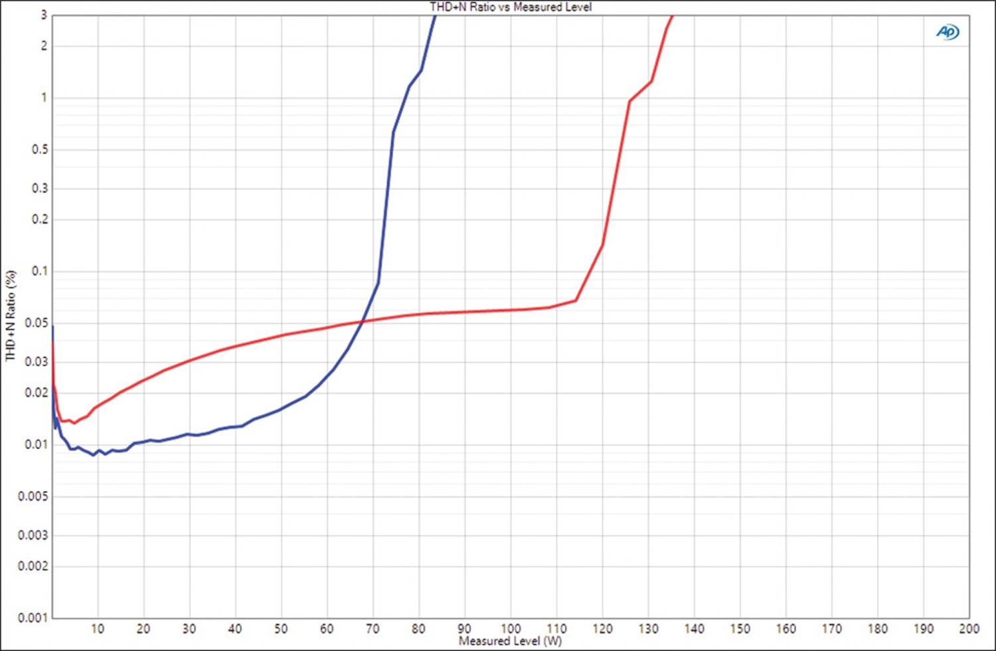Click the x-axis value 20
996x651 pixels.
click(143, 628)
